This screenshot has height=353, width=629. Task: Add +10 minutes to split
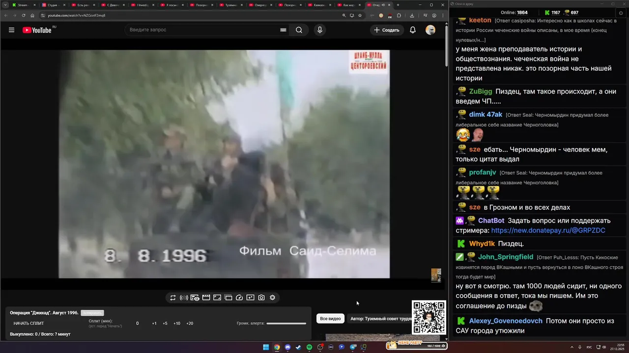pyautogui.click(x=177, y=324)
